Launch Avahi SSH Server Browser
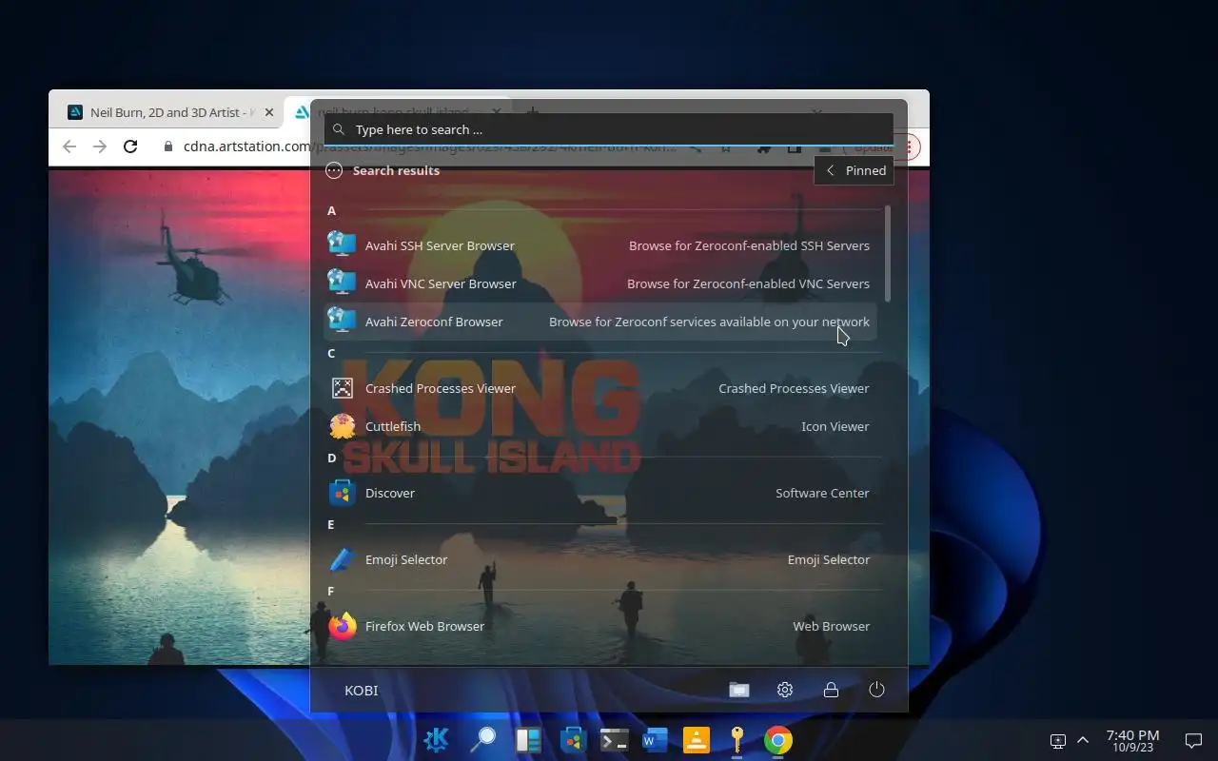The width and height of the screenshot is (1218, 761). point(600,245)
